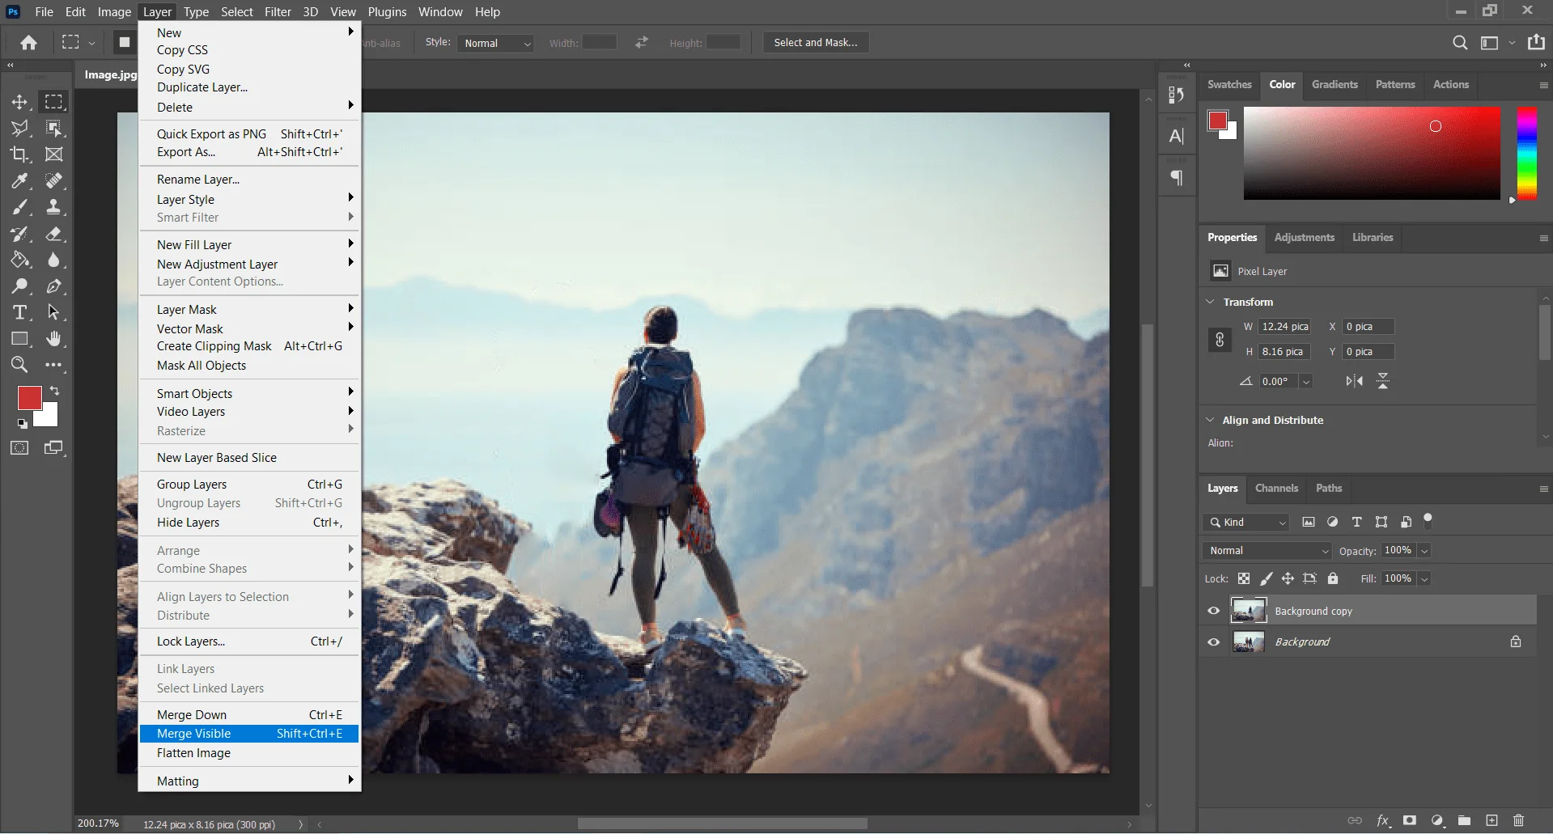Delete layer with the trash icon
Viewport: 1553px width, 834px height.
(x=1518, y=820)
